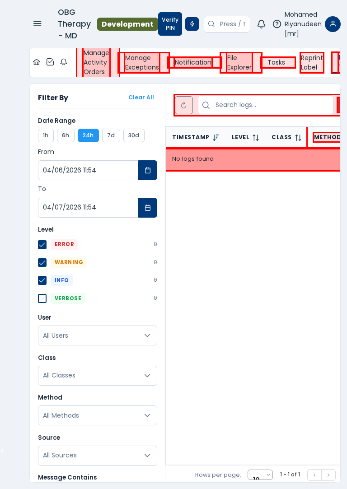Expand the All Sources dropdown

point(98,455)
